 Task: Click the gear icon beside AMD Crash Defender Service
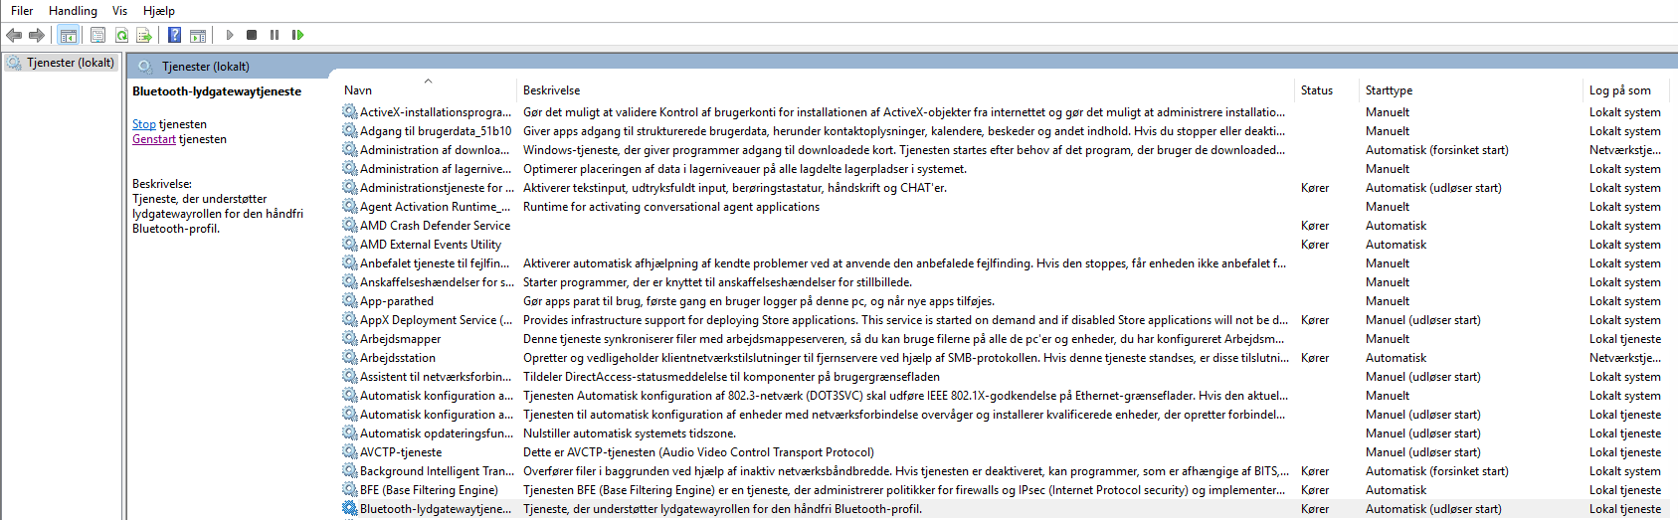pos(350,226)
